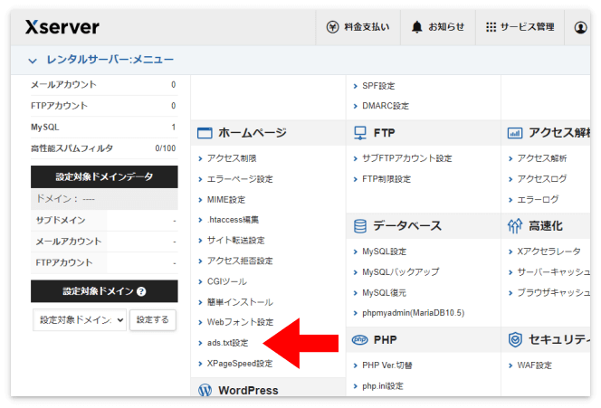Open the user account avatar icon
This screenshot has height=408, width=601.
click(580, 27)
